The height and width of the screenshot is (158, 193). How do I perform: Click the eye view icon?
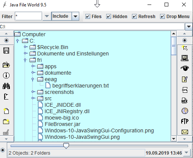[x=185, y=68]
